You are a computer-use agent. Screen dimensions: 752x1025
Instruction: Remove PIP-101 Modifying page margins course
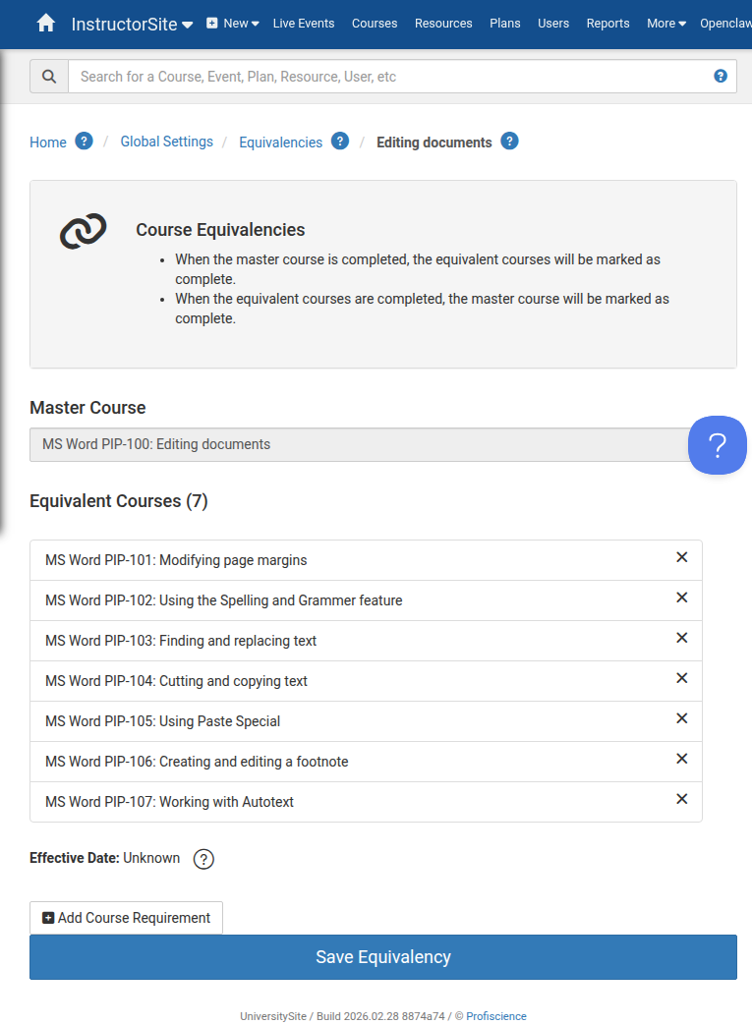681,557
